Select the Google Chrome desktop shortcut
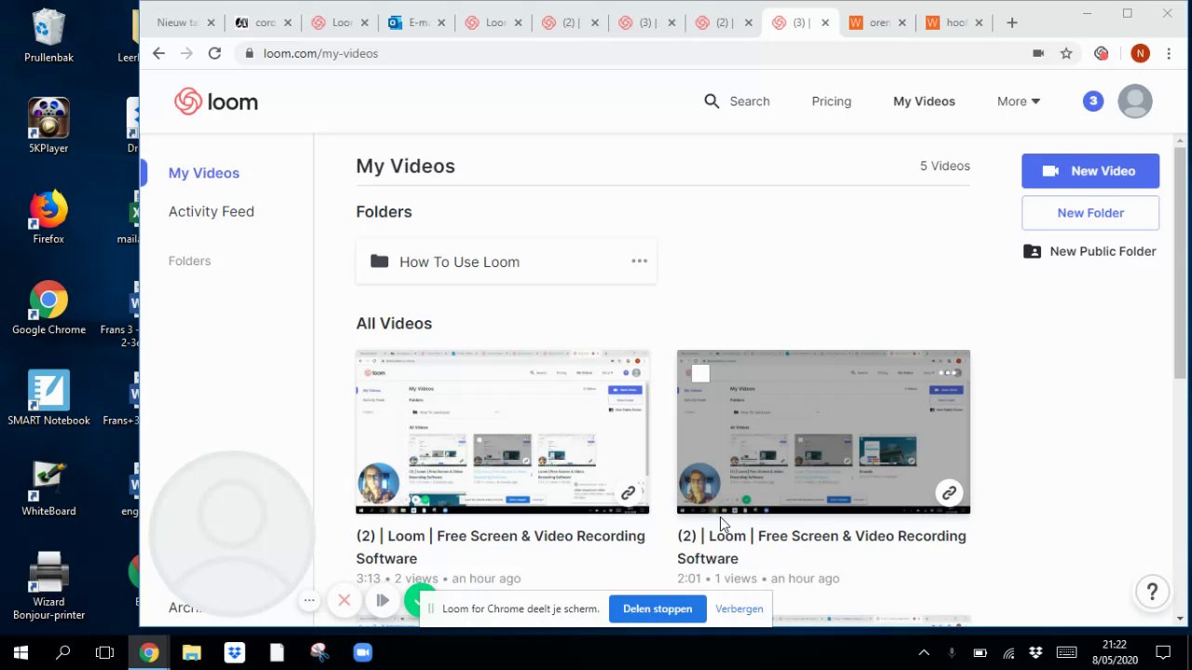 click(x=48, y=307)
